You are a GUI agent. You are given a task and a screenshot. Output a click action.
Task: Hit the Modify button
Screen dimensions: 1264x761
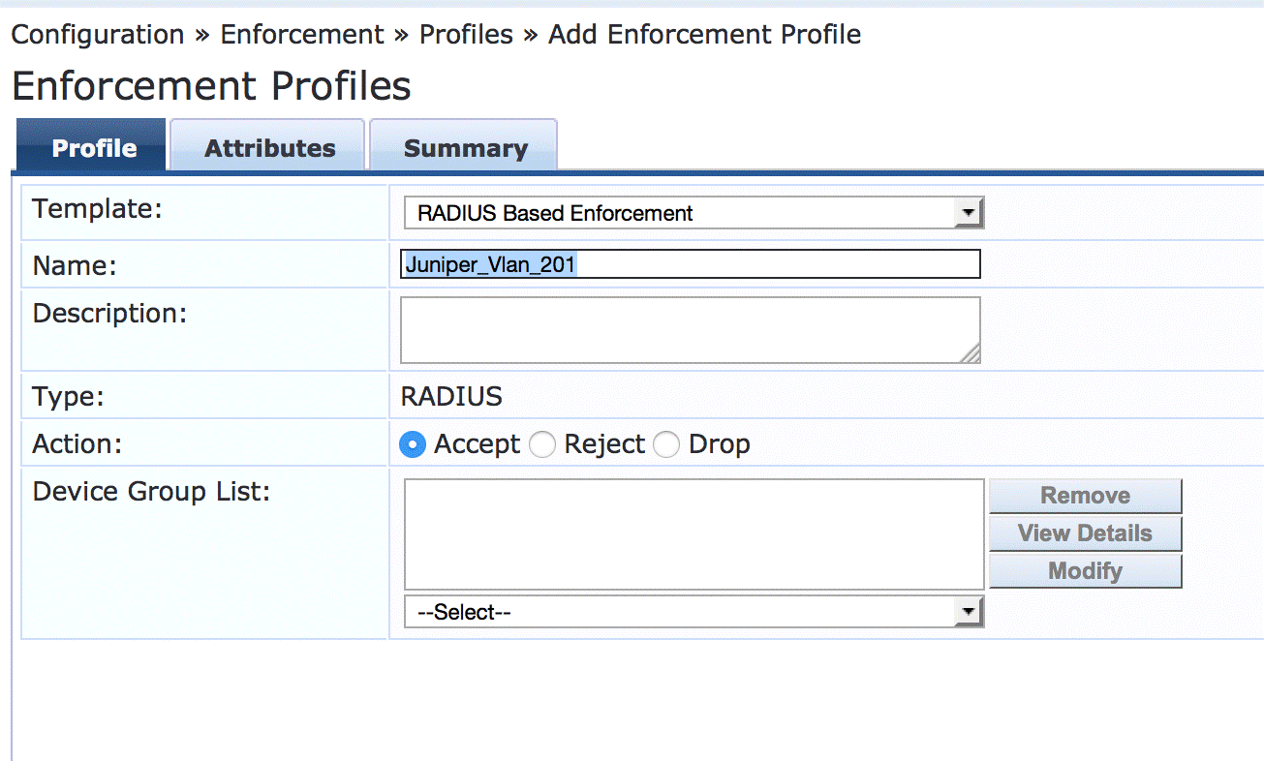[1085, 571]
